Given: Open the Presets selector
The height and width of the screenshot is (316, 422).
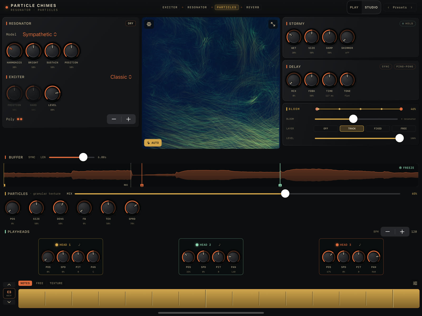Looking at the screenshot, I should click(400, 7).
